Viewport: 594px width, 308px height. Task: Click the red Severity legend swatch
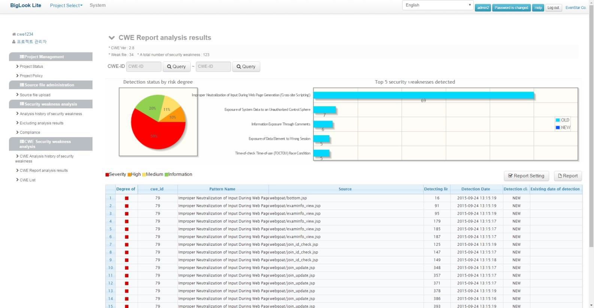click(x=107, y=175)
